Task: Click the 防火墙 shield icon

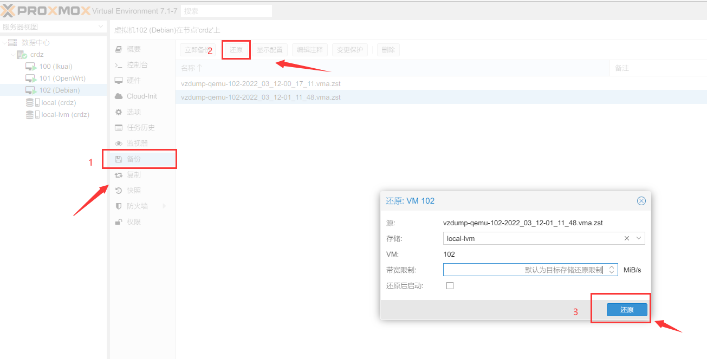Action: (118, 206)
